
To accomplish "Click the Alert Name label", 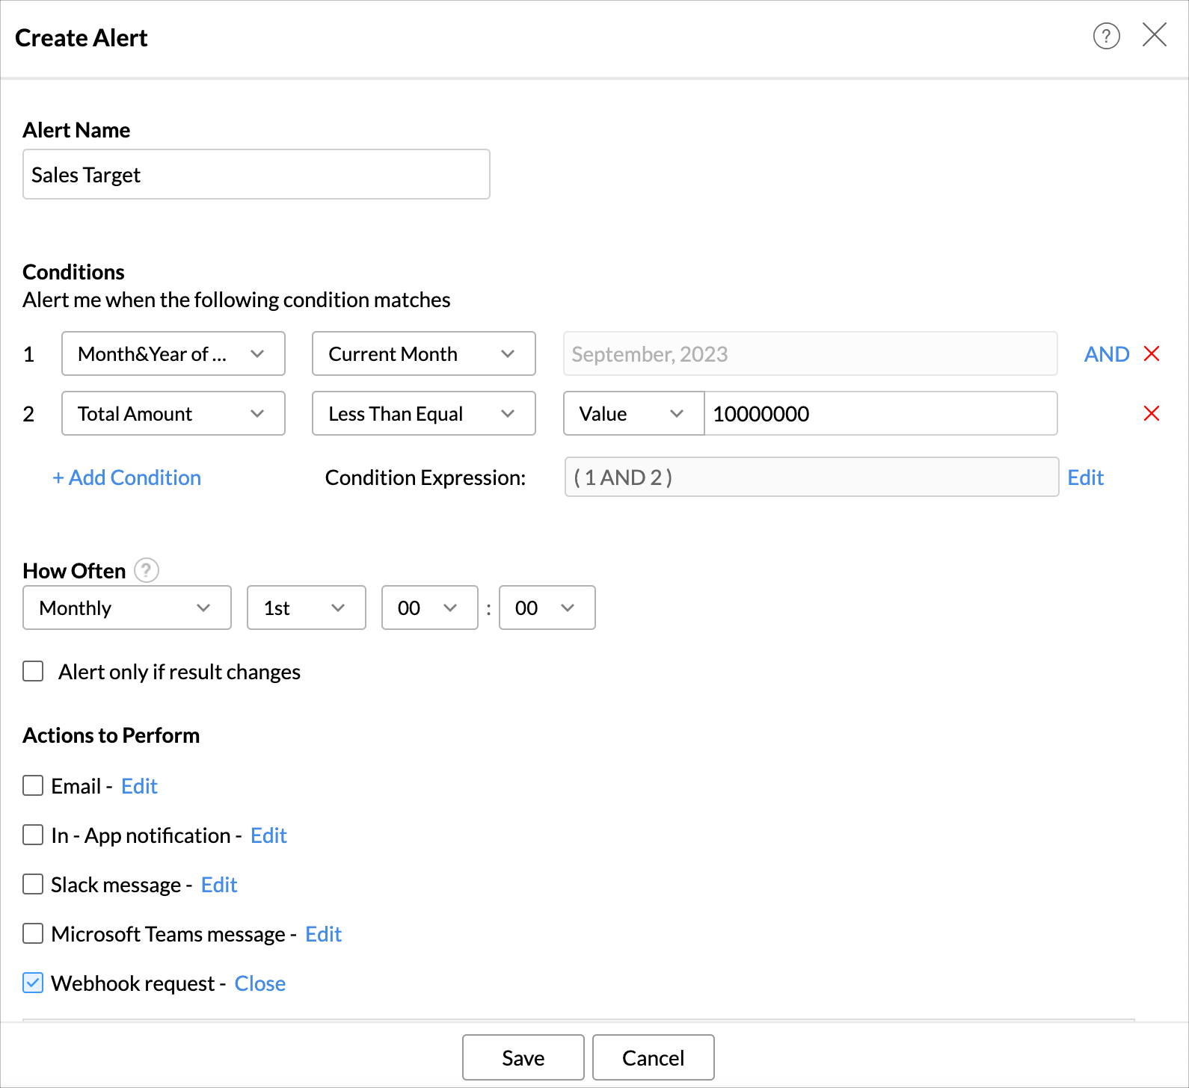I will (x=77, y=130).
